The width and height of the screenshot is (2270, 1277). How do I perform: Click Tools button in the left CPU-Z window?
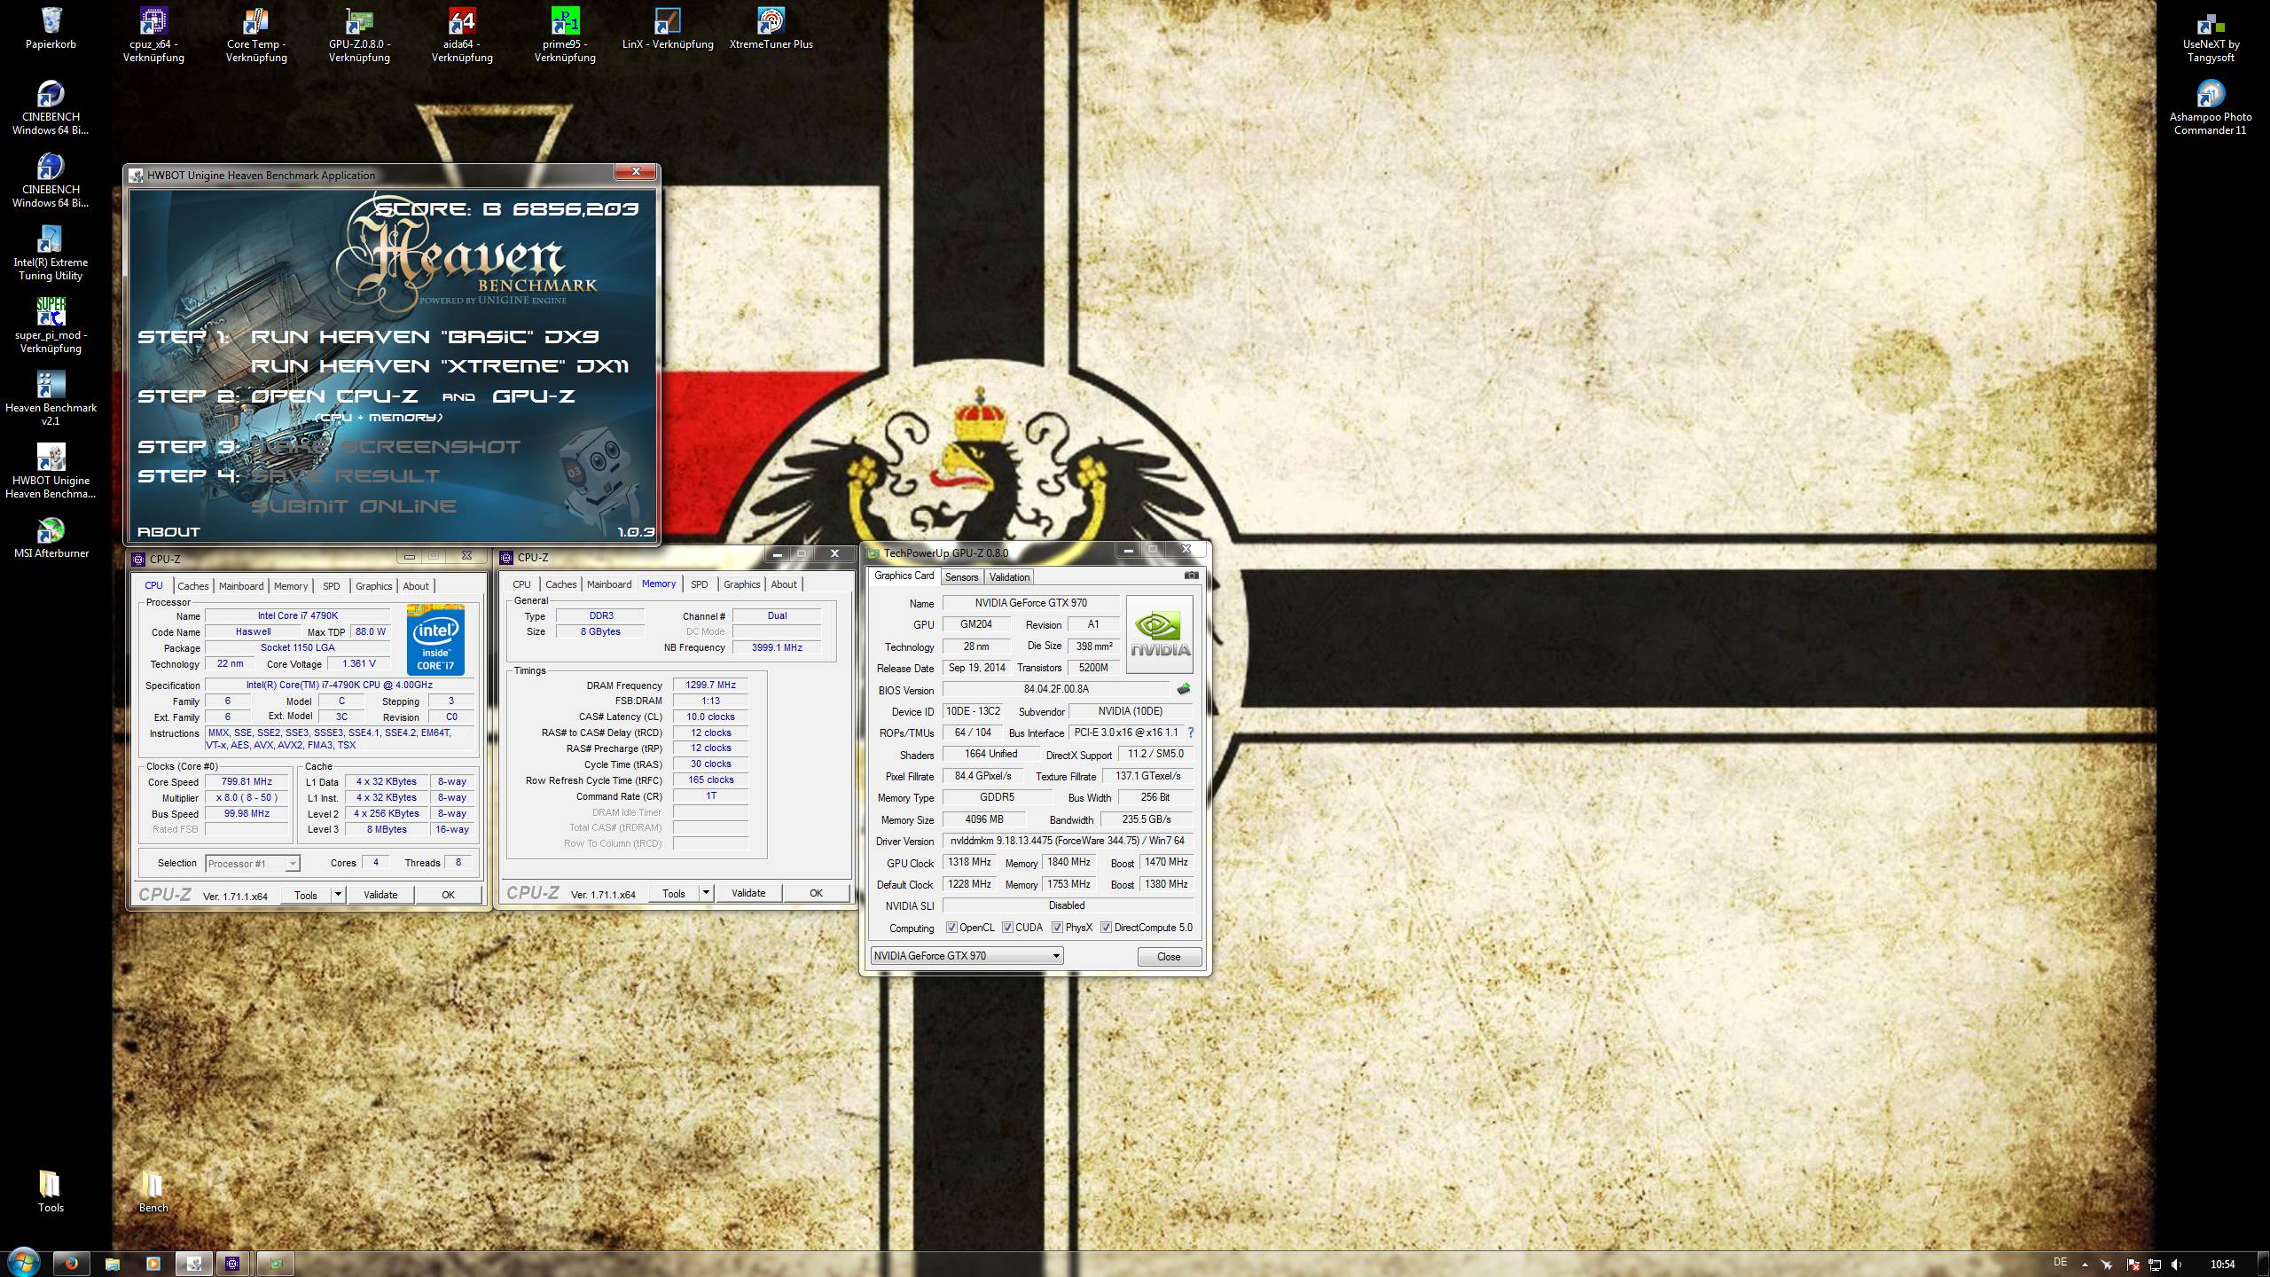[306, 895]
